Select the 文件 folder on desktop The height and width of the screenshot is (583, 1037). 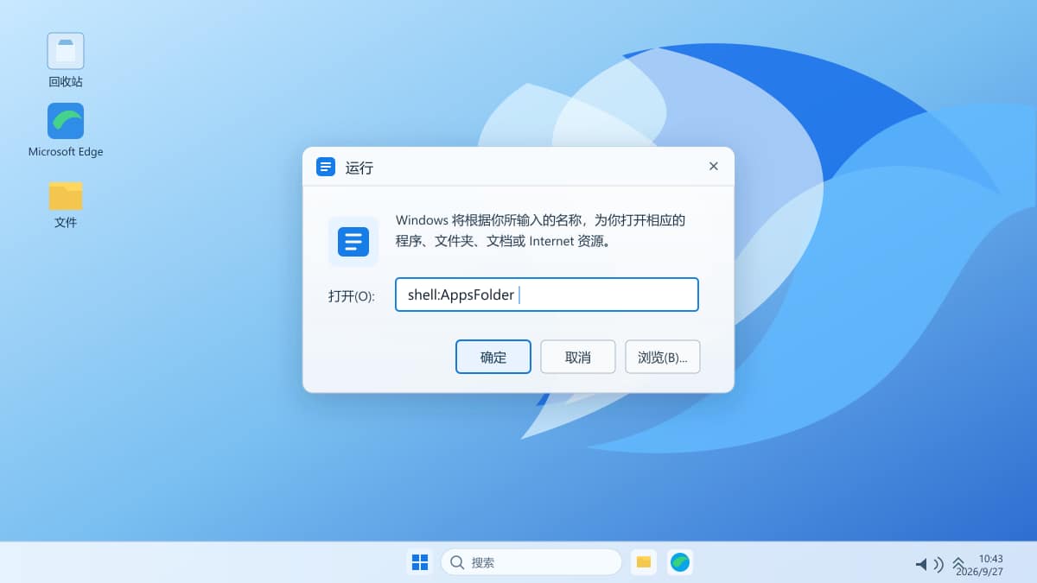click(66, 205)
